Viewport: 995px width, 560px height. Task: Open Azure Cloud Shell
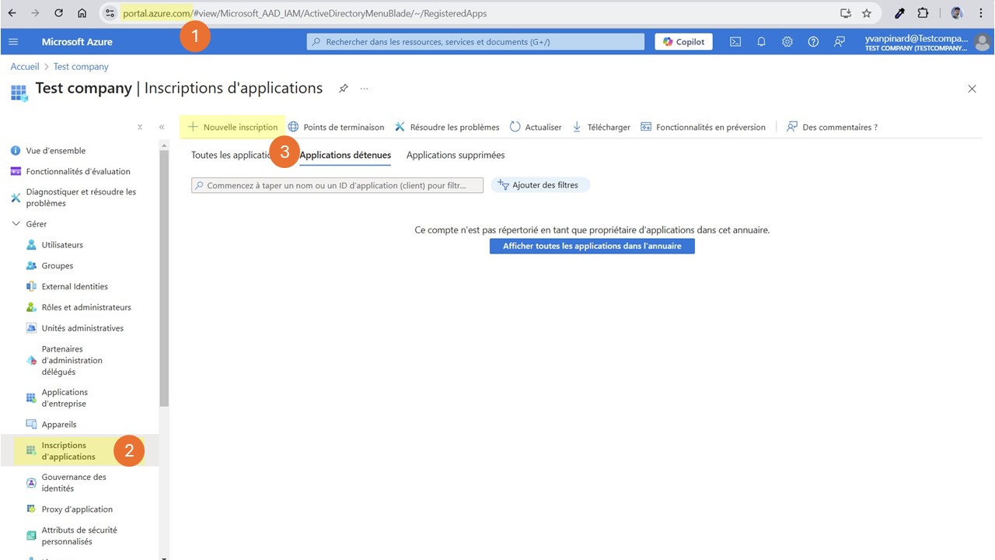coord(735,41)
